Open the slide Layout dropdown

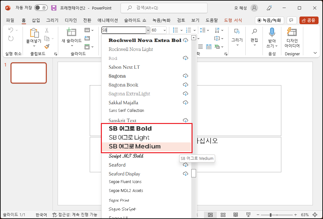pyautogui.click(x=89, y=30)
